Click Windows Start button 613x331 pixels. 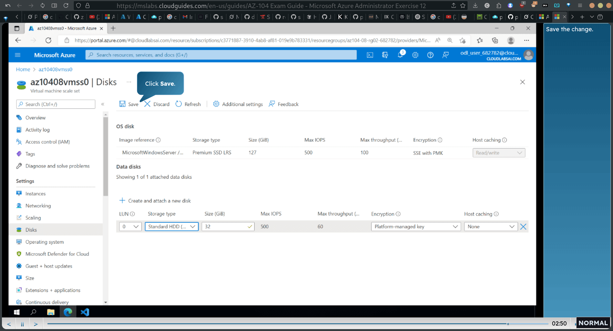coord(17,312)
